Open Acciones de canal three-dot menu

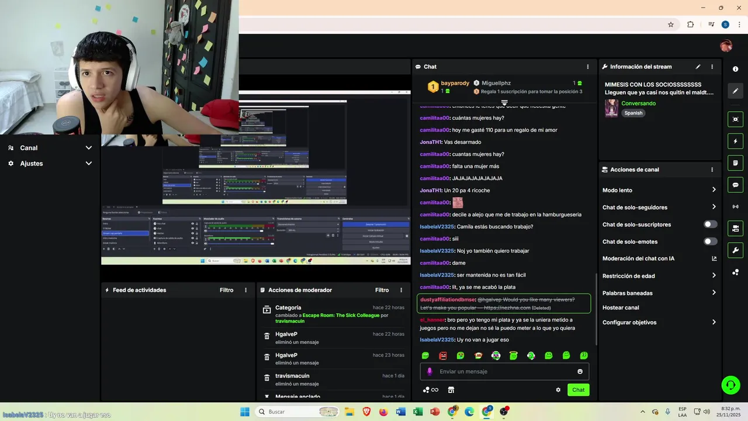pyautogui.click(x=712, y=170)
